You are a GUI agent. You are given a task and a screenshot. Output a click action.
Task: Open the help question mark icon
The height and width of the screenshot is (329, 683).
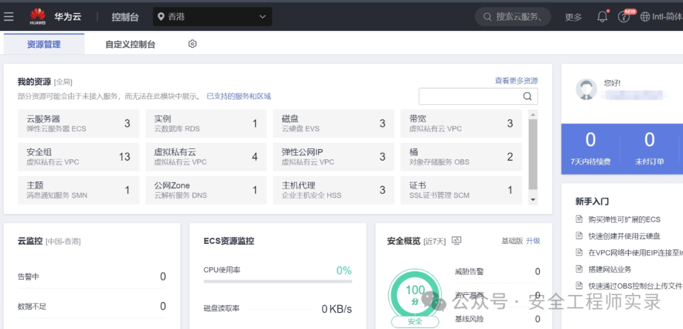(624, 17)
